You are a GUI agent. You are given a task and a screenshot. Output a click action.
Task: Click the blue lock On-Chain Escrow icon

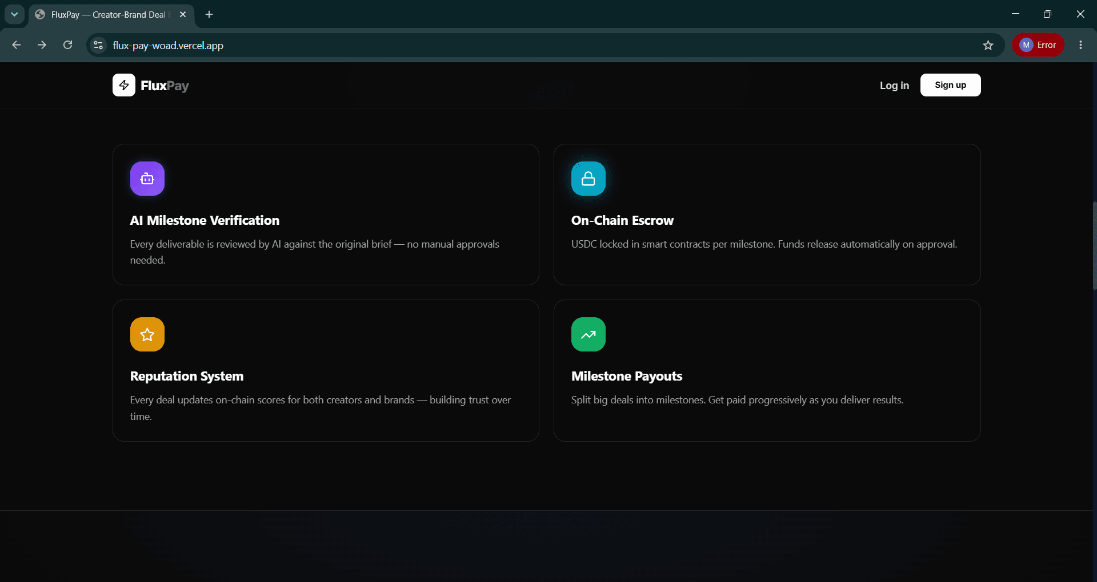pos(588,179)
